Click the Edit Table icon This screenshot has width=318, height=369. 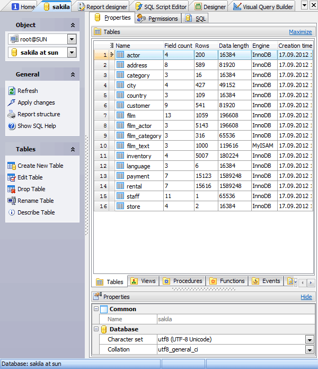click(x=12, y=177)
